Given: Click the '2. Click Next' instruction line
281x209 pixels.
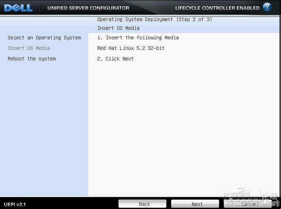Looking at the screenshot, I should (115, 59).
